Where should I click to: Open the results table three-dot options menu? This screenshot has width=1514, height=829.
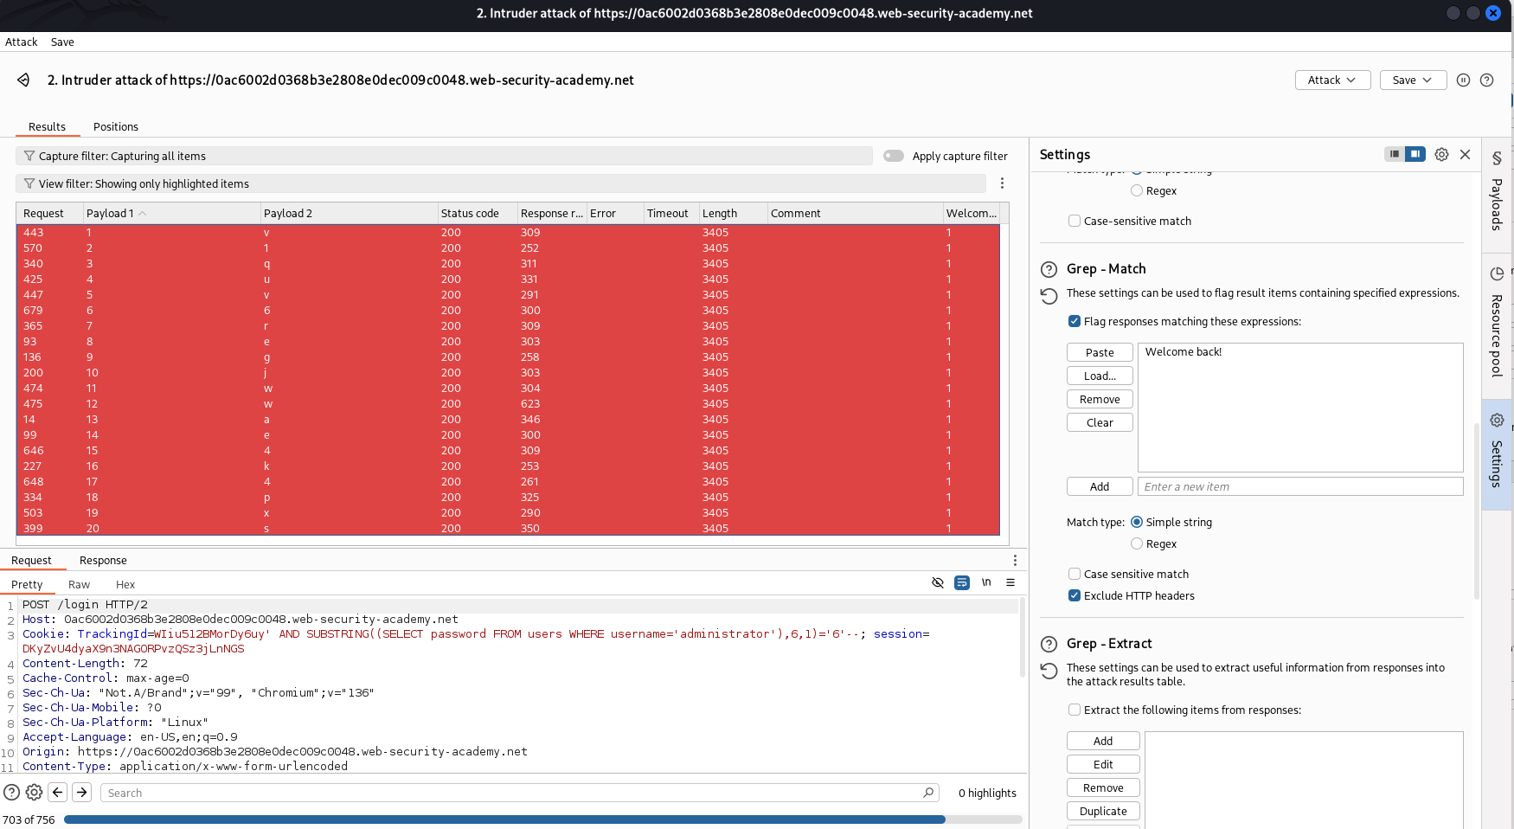[1002, 183]
